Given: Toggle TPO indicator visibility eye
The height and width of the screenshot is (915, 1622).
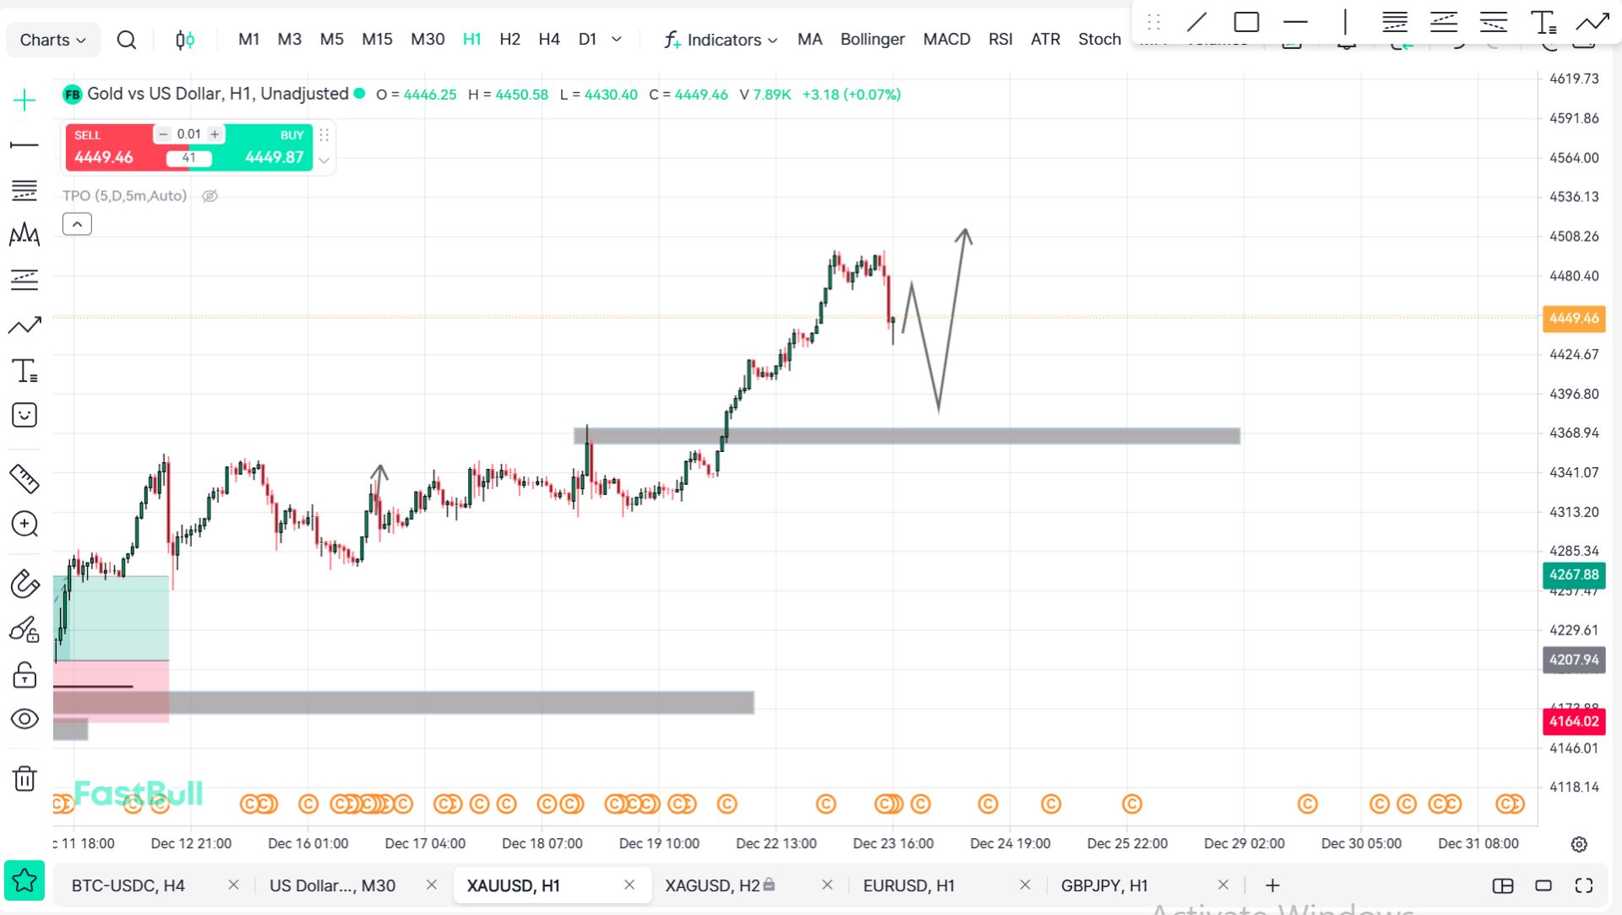Looking at the screenshot, I should (210, 196).
